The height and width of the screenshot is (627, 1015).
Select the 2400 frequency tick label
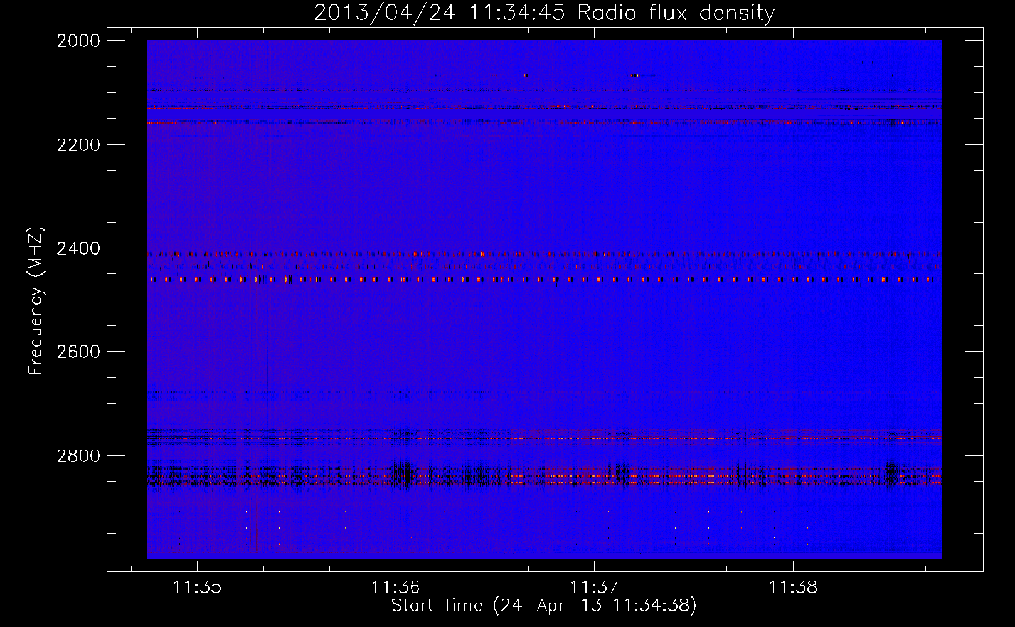78,248
